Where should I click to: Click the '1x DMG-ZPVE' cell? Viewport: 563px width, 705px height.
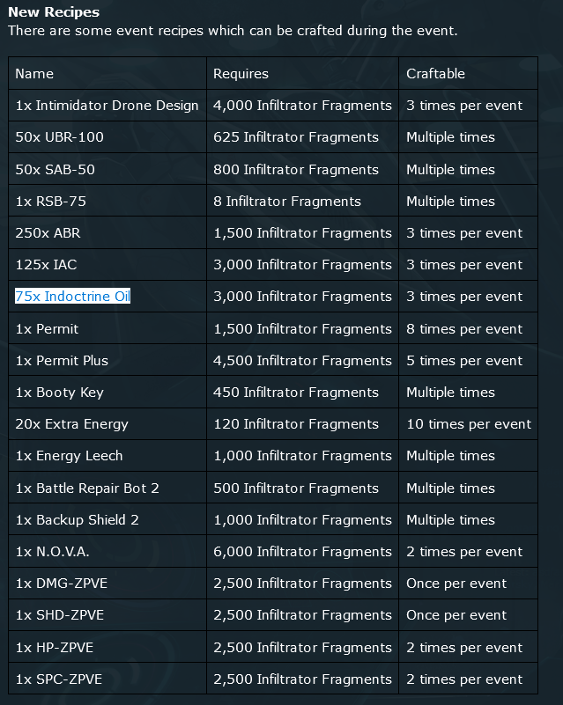[x=107, y=584]
